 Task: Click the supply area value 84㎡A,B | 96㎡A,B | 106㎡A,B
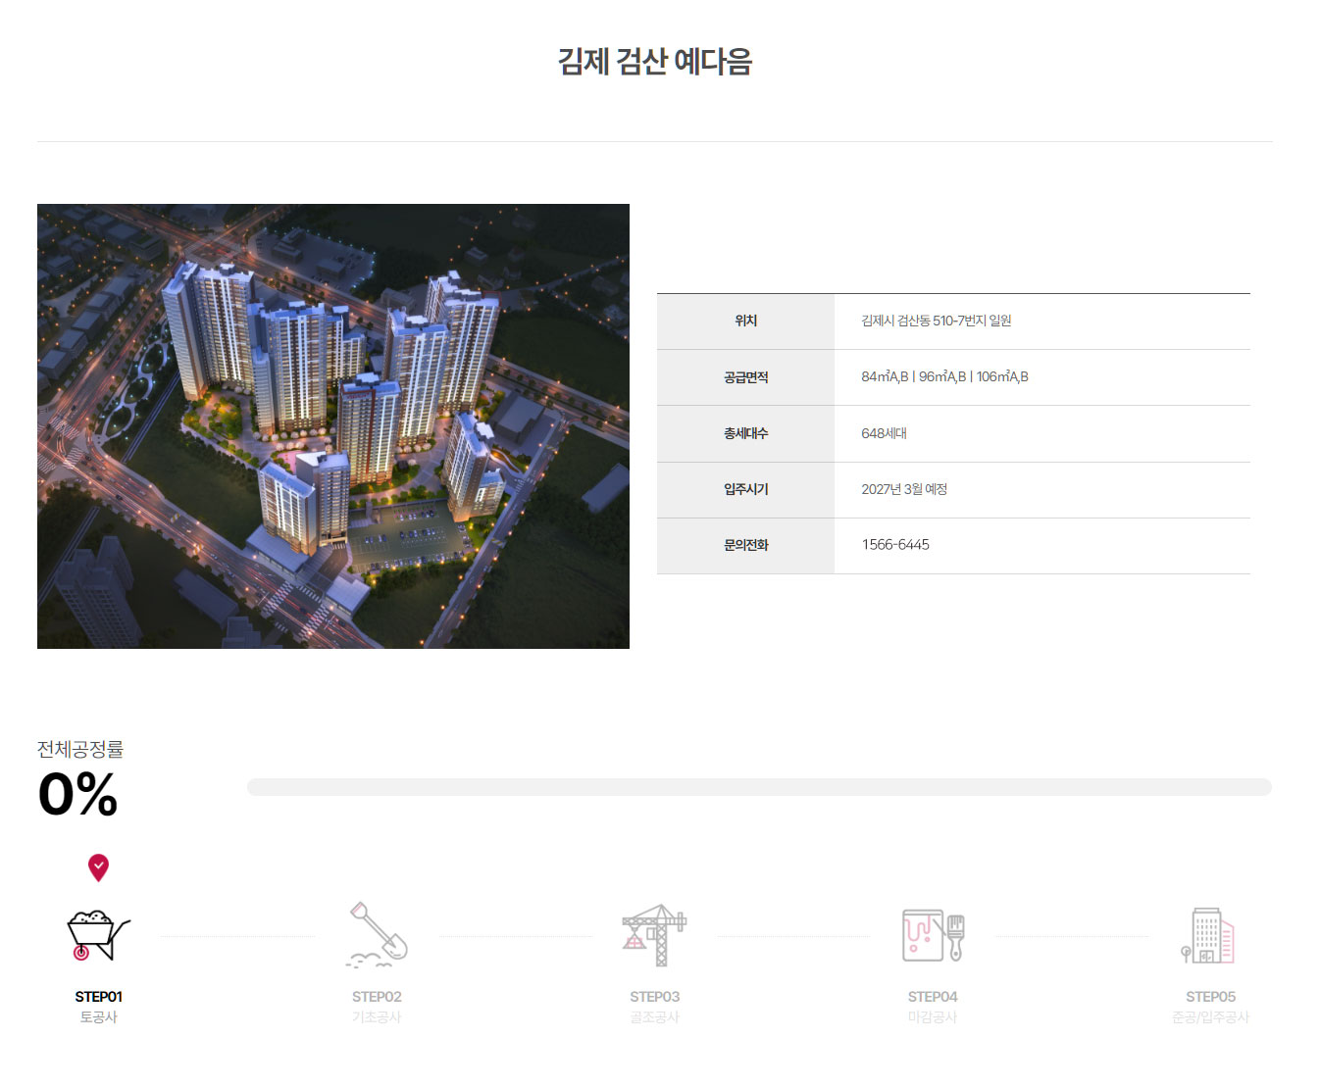[x=944, y=376]
